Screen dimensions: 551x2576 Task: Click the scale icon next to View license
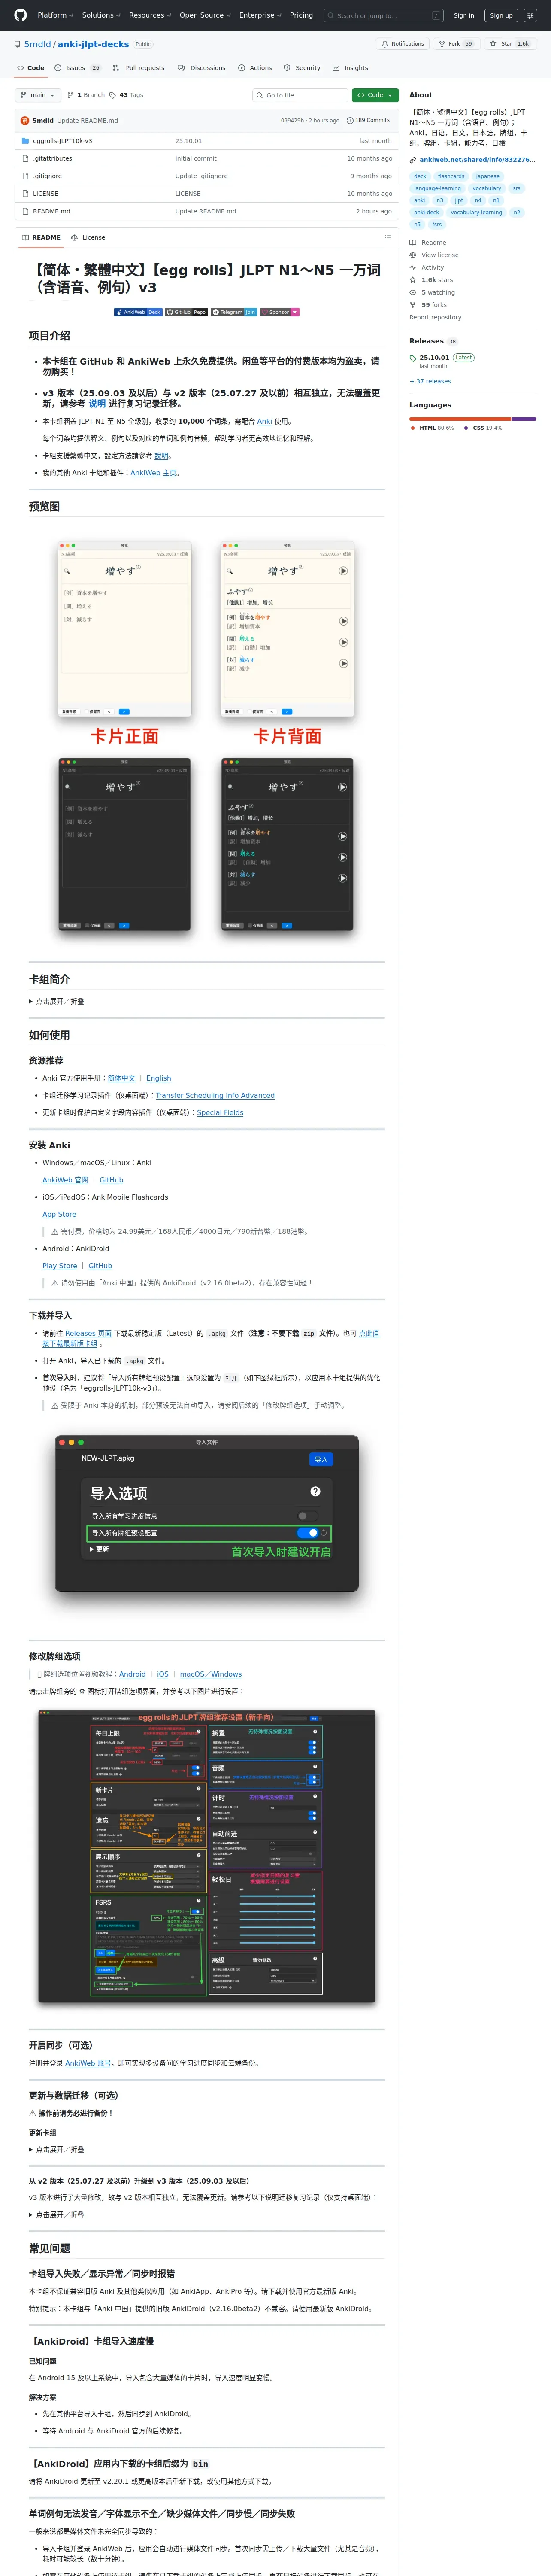(413, 255)
